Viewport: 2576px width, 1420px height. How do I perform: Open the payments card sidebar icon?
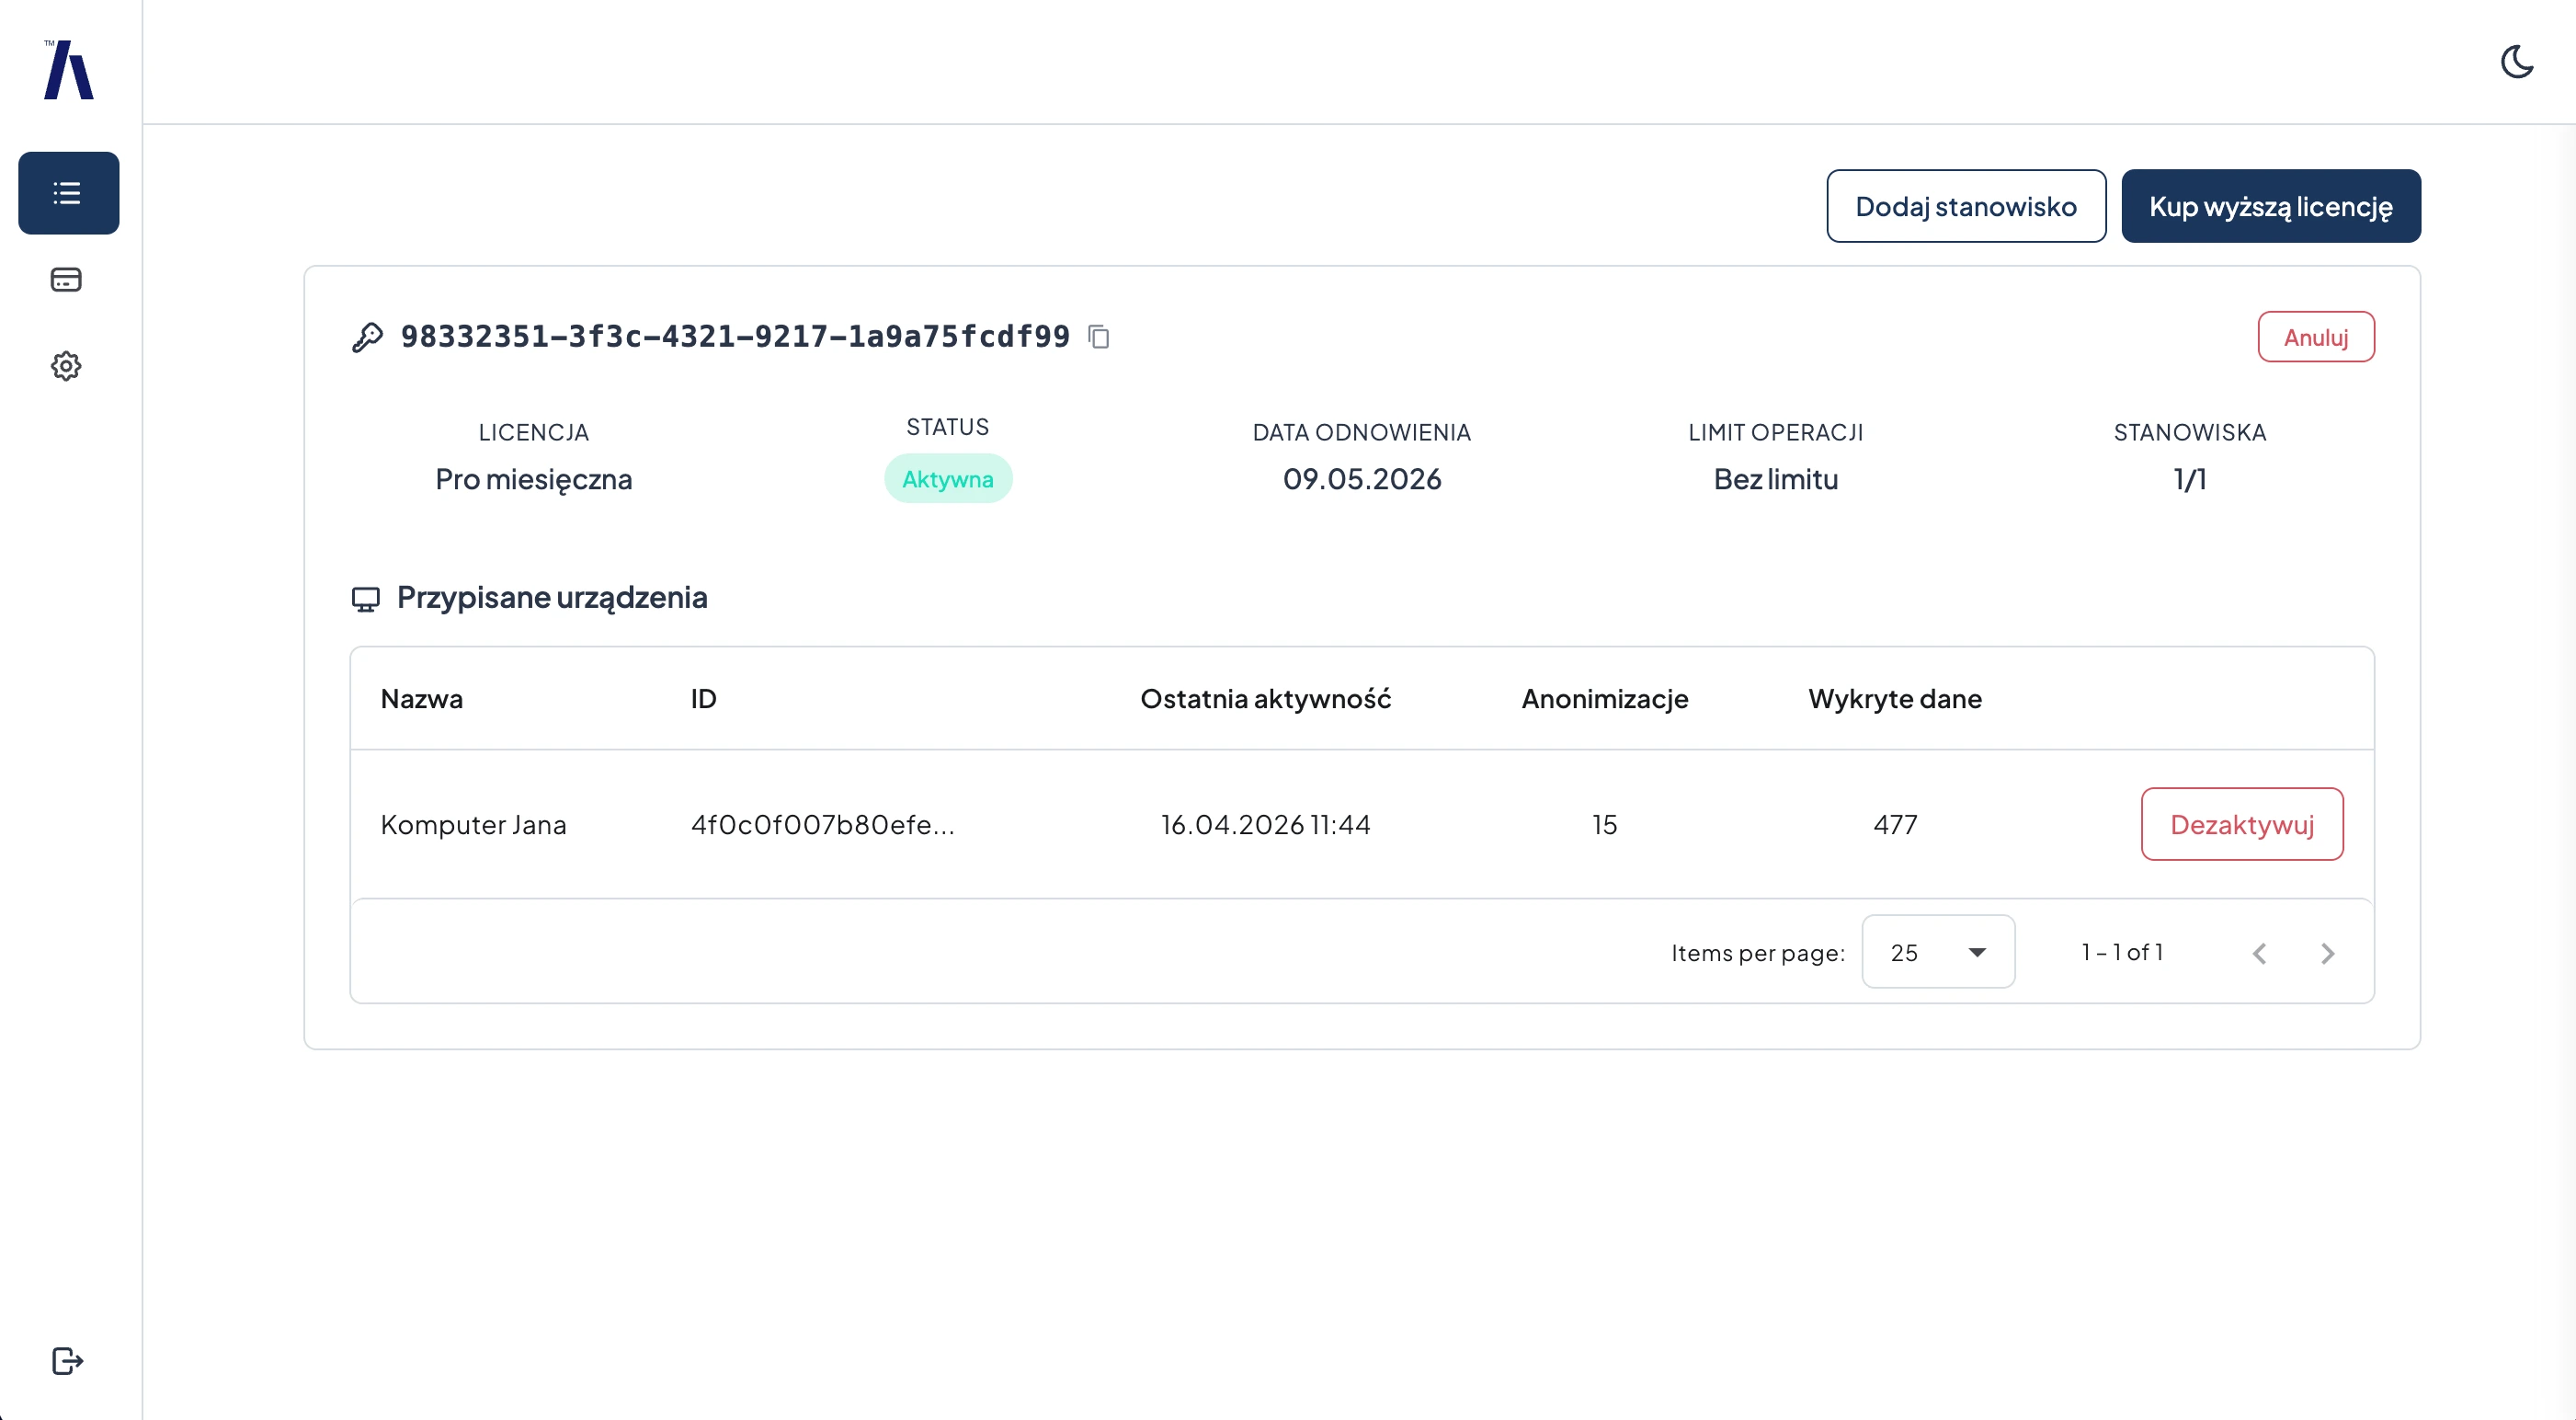(66, 280)
